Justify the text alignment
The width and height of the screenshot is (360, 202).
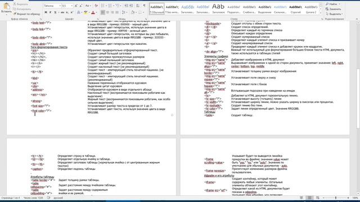point(117,12)
